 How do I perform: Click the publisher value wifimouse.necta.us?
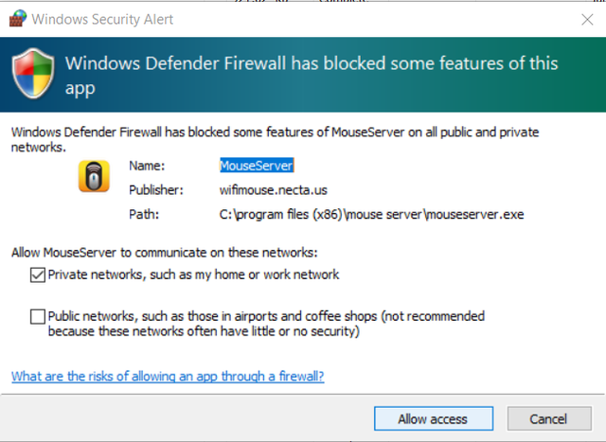tap(272, 189)
